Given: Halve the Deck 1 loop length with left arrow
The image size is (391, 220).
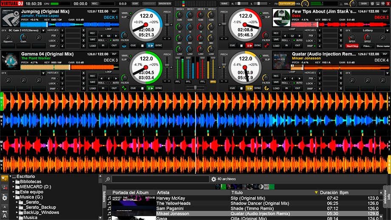Looking at the screenshot, I should click(102, 36).
